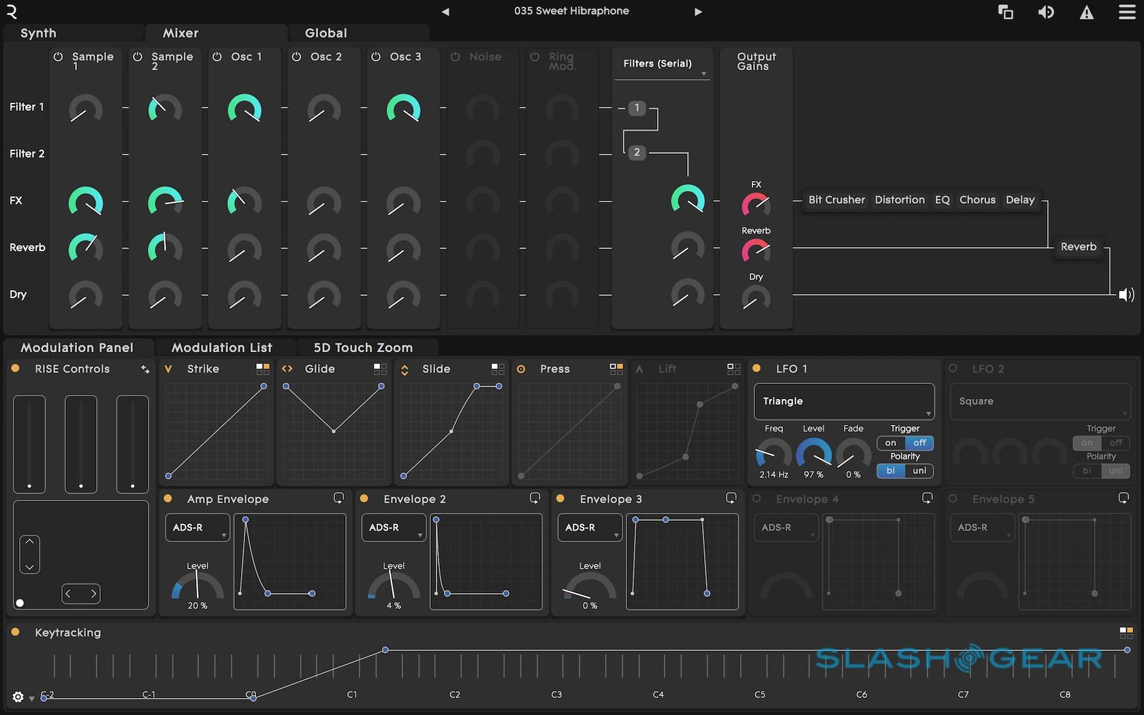Open the LFO 1 Triangle waveform dropdown
The width and height of the screenshot is (1144, 715).
(x=844, y=402)
